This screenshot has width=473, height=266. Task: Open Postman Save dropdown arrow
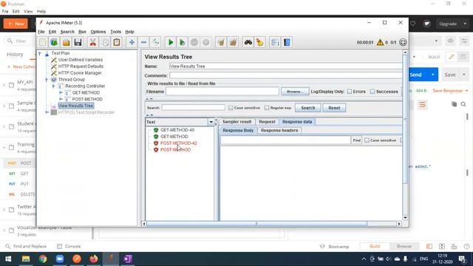(x=464, y=75)
